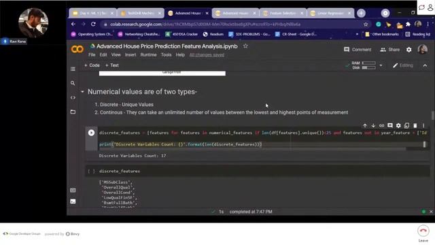This screenshot has width=435, height=245.
Task: Dismiss the status bar close X
Action: (x=431, y=212)
